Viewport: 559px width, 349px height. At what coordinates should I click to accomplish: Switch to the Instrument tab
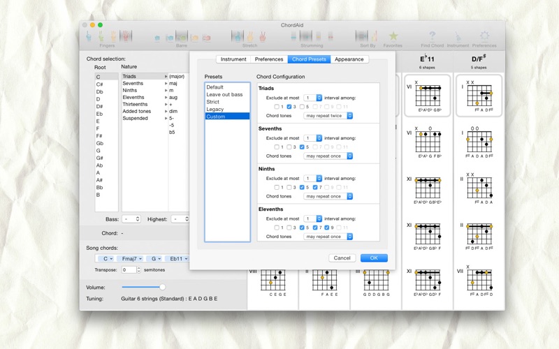(233, 59)
